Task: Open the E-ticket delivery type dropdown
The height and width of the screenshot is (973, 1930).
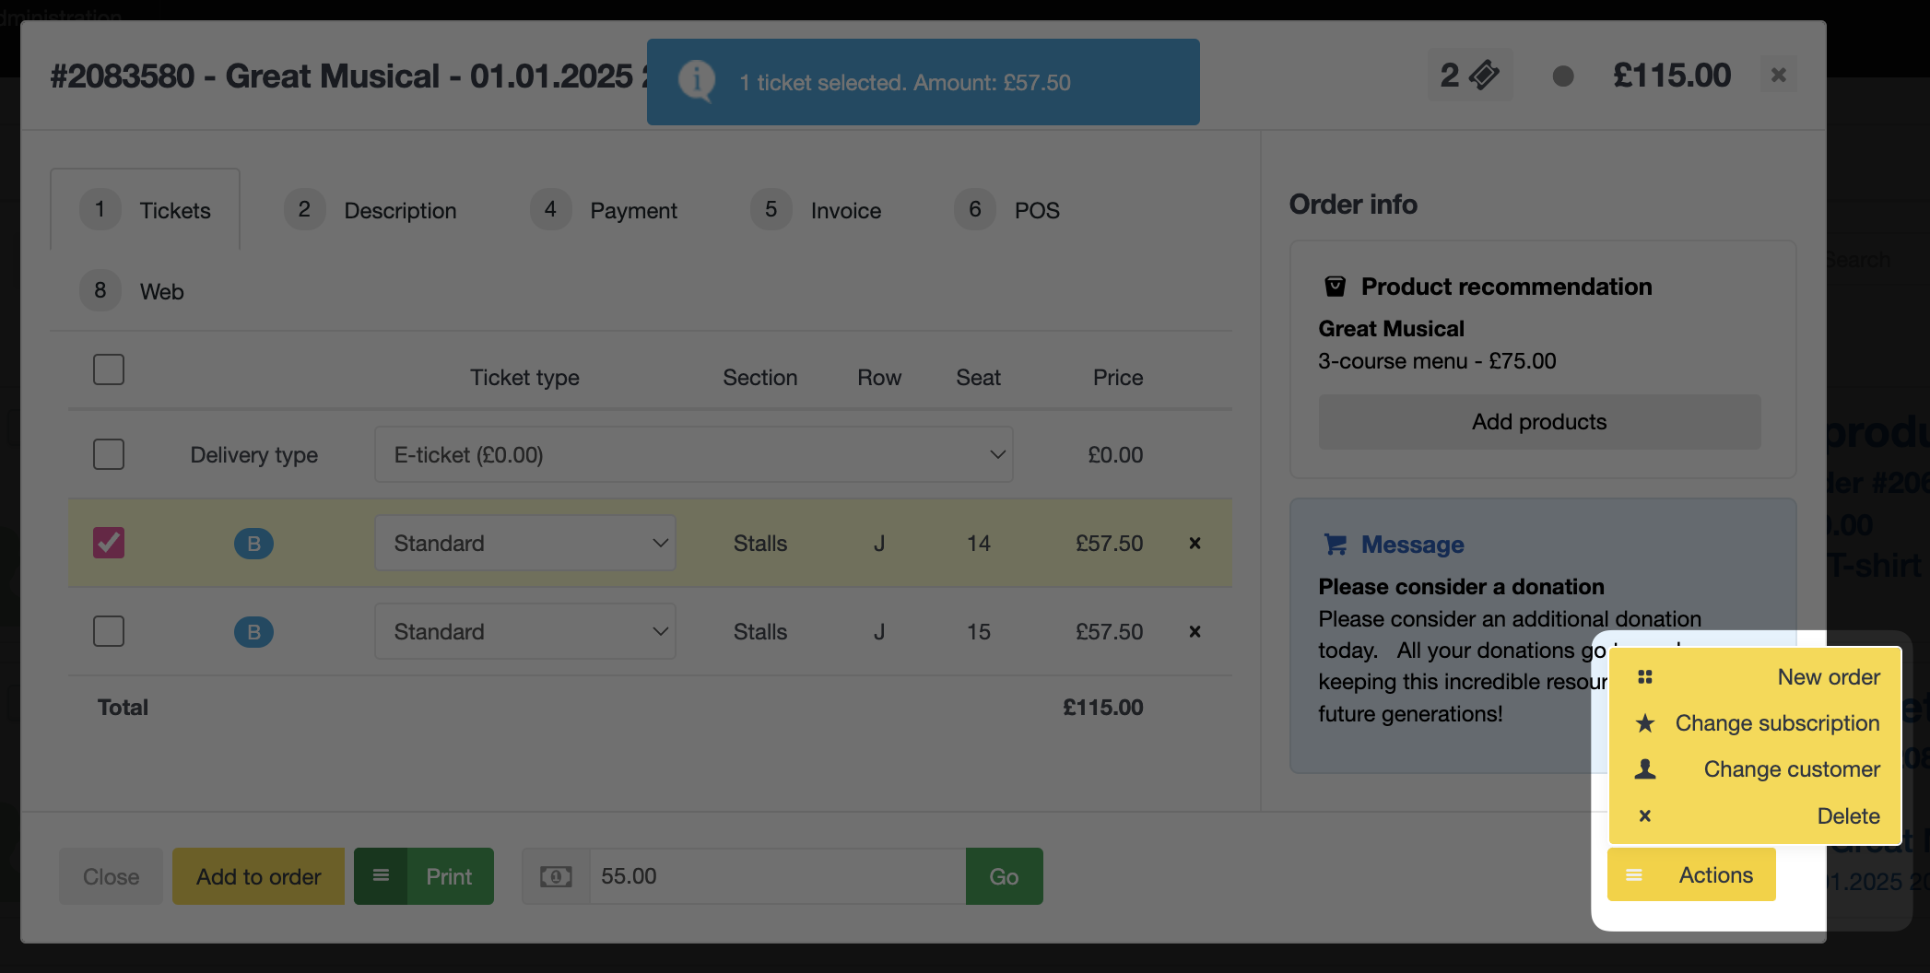Action: point(694,454)
